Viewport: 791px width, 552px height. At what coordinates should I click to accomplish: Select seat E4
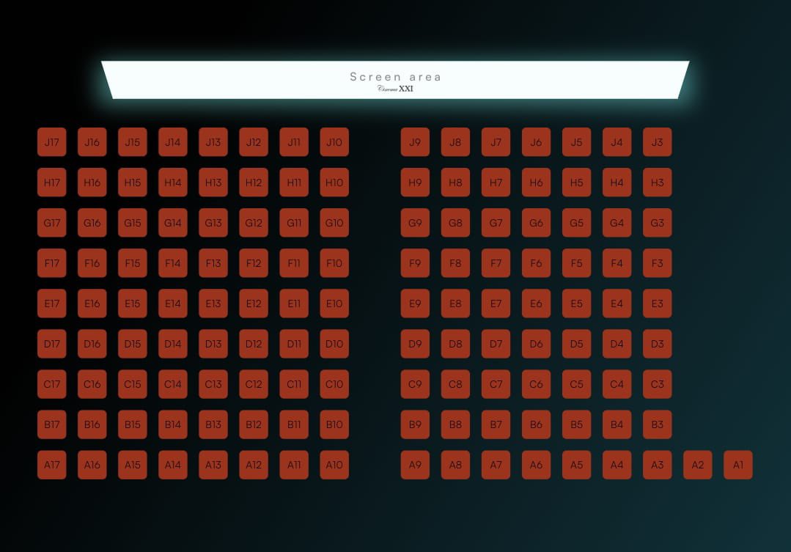click(x=617, y=303)
